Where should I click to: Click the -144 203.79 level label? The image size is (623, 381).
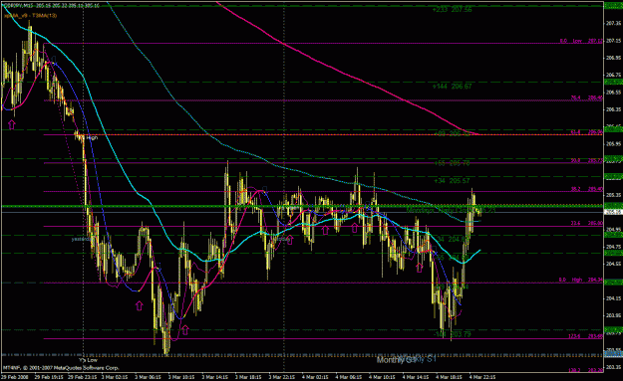click(x=453, y=334)
